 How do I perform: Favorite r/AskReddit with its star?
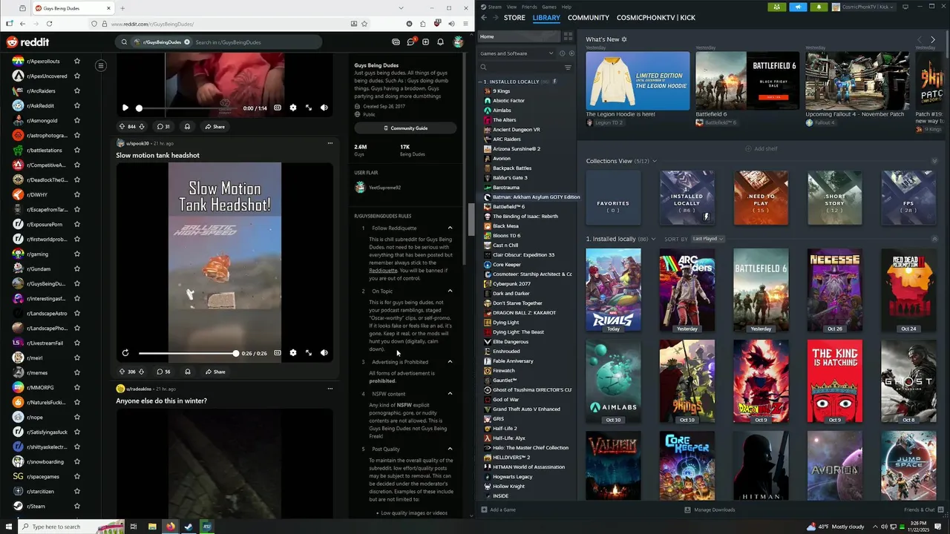76,105
